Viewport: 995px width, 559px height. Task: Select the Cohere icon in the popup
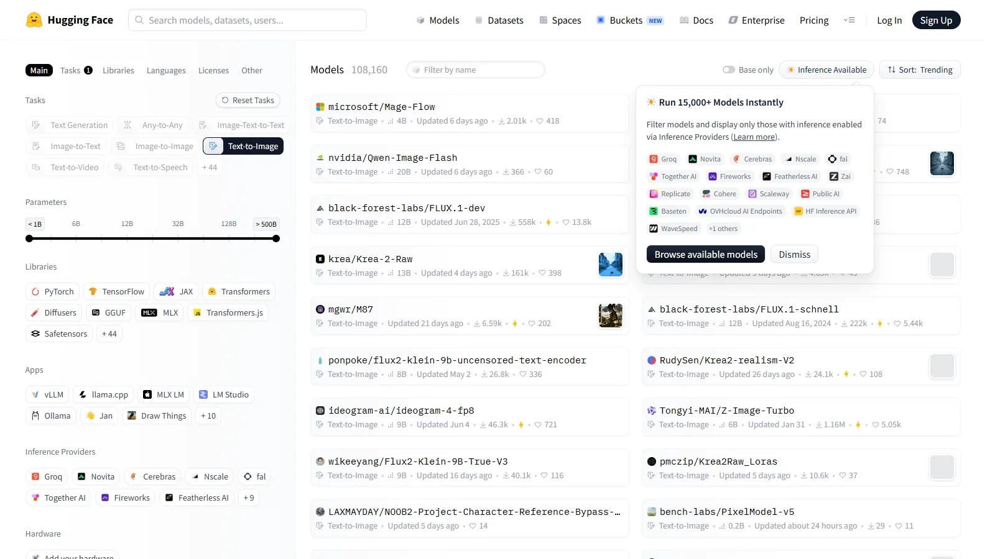706,194
